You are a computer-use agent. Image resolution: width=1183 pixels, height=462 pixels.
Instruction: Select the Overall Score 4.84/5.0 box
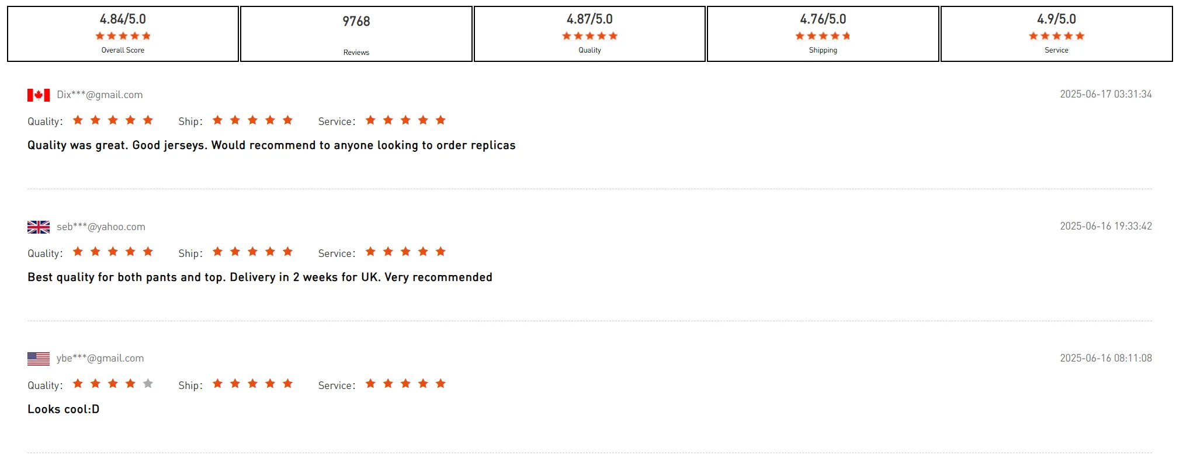tap(123, 34)
